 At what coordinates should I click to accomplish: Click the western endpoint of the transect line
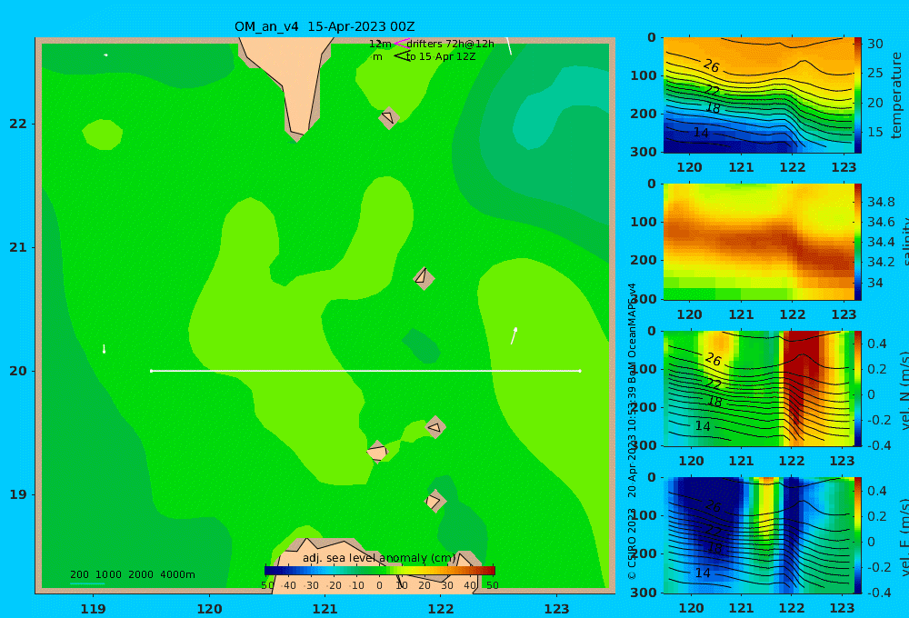[151, 371]
